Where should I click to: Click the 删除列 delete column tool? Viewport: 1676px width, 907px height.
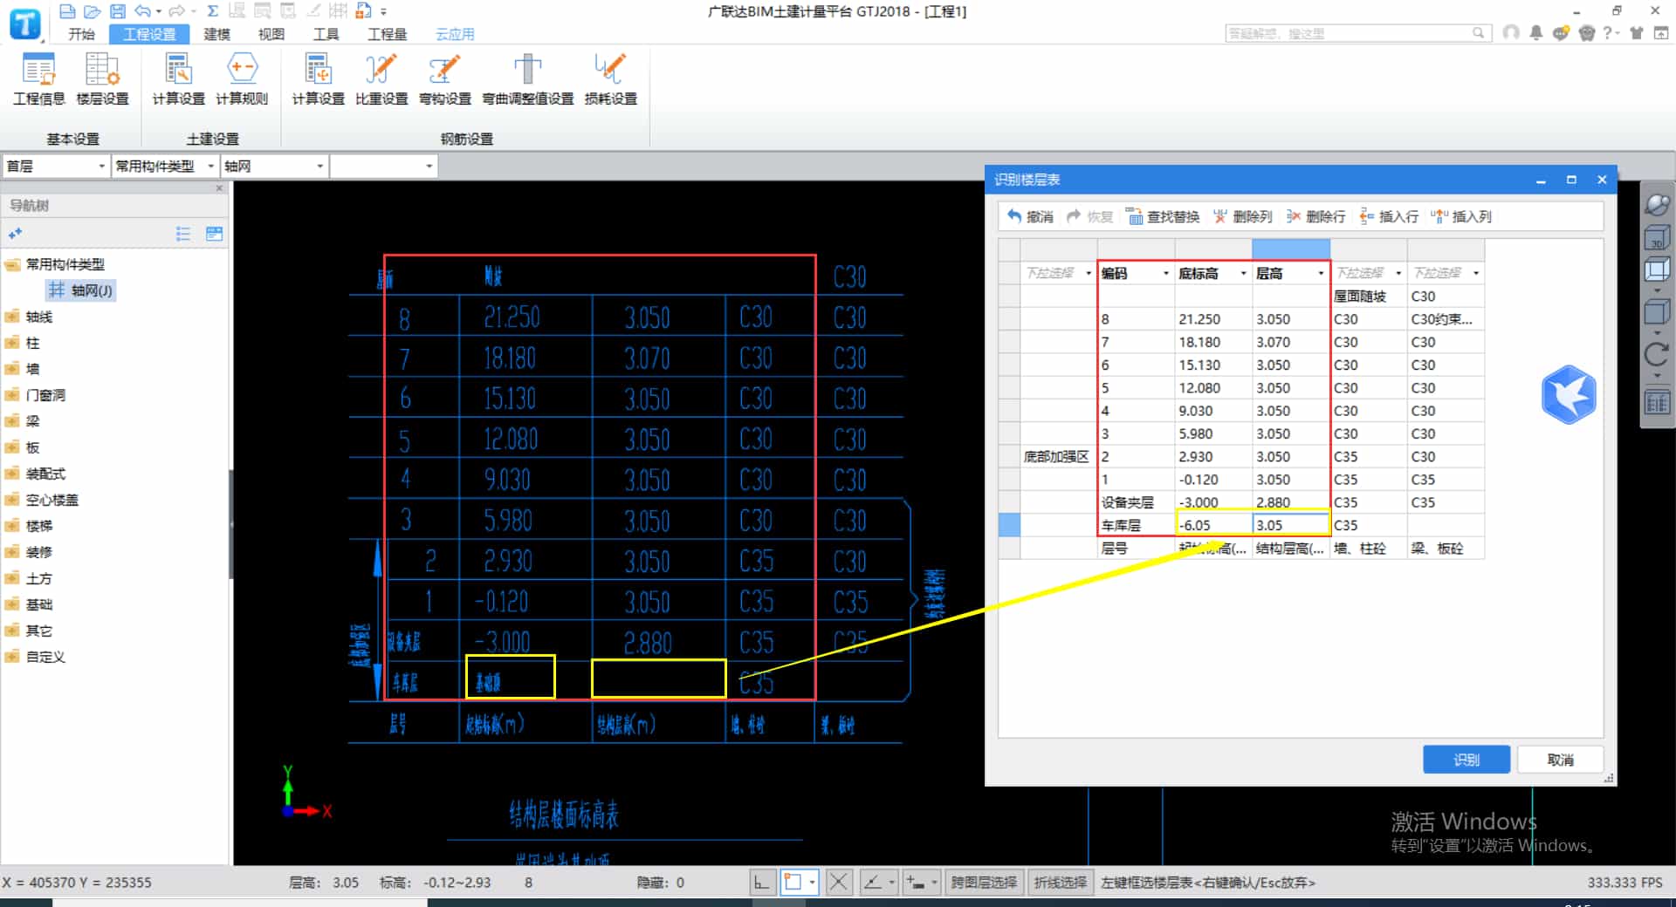[1243, 216]
